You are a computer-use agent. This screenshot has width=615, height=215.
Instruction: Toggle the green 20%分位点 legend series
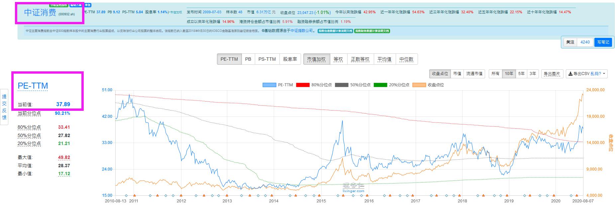point(391,85)
